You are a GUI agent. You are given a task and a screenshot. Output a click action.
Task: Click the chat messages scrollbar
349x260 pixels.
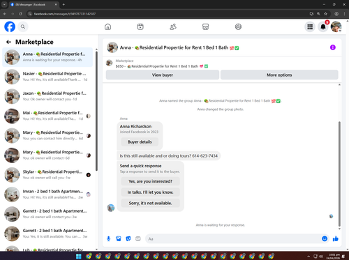tap(339, 174)
